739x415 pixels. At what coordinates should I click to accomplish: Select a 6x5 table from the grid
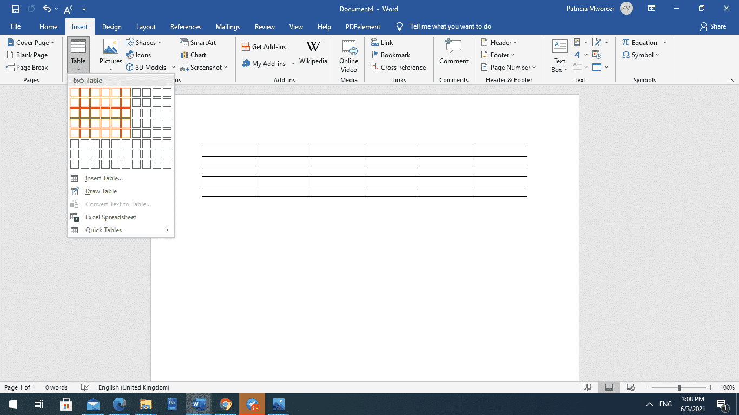126,133
